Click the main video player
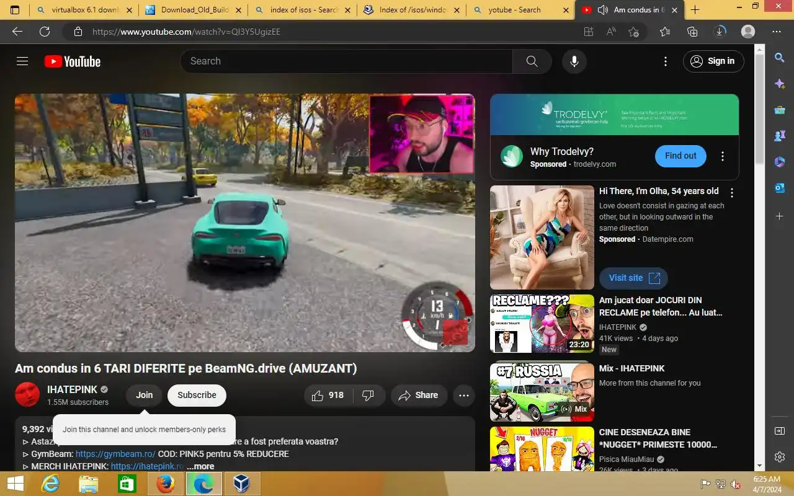The height and width of the screenshot is (496, 794). coord(245,223)
